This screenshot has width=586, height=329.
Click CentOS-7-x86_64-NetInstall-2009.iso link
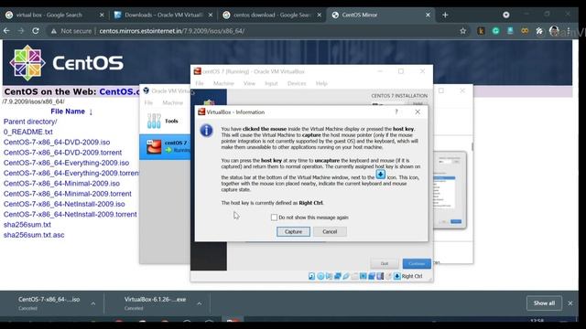[64, 204]
